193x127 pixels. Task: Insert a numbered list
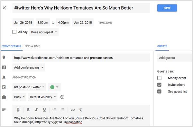[54, 110]
